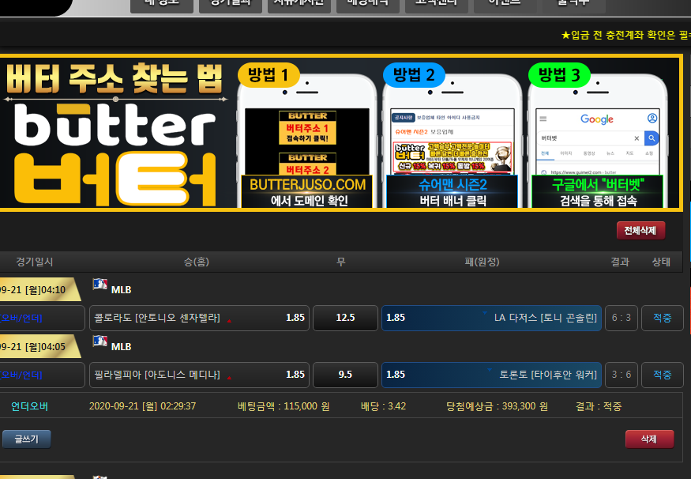
Task: Click the MLB logo above the Colorado game
Action: [100, 285]
